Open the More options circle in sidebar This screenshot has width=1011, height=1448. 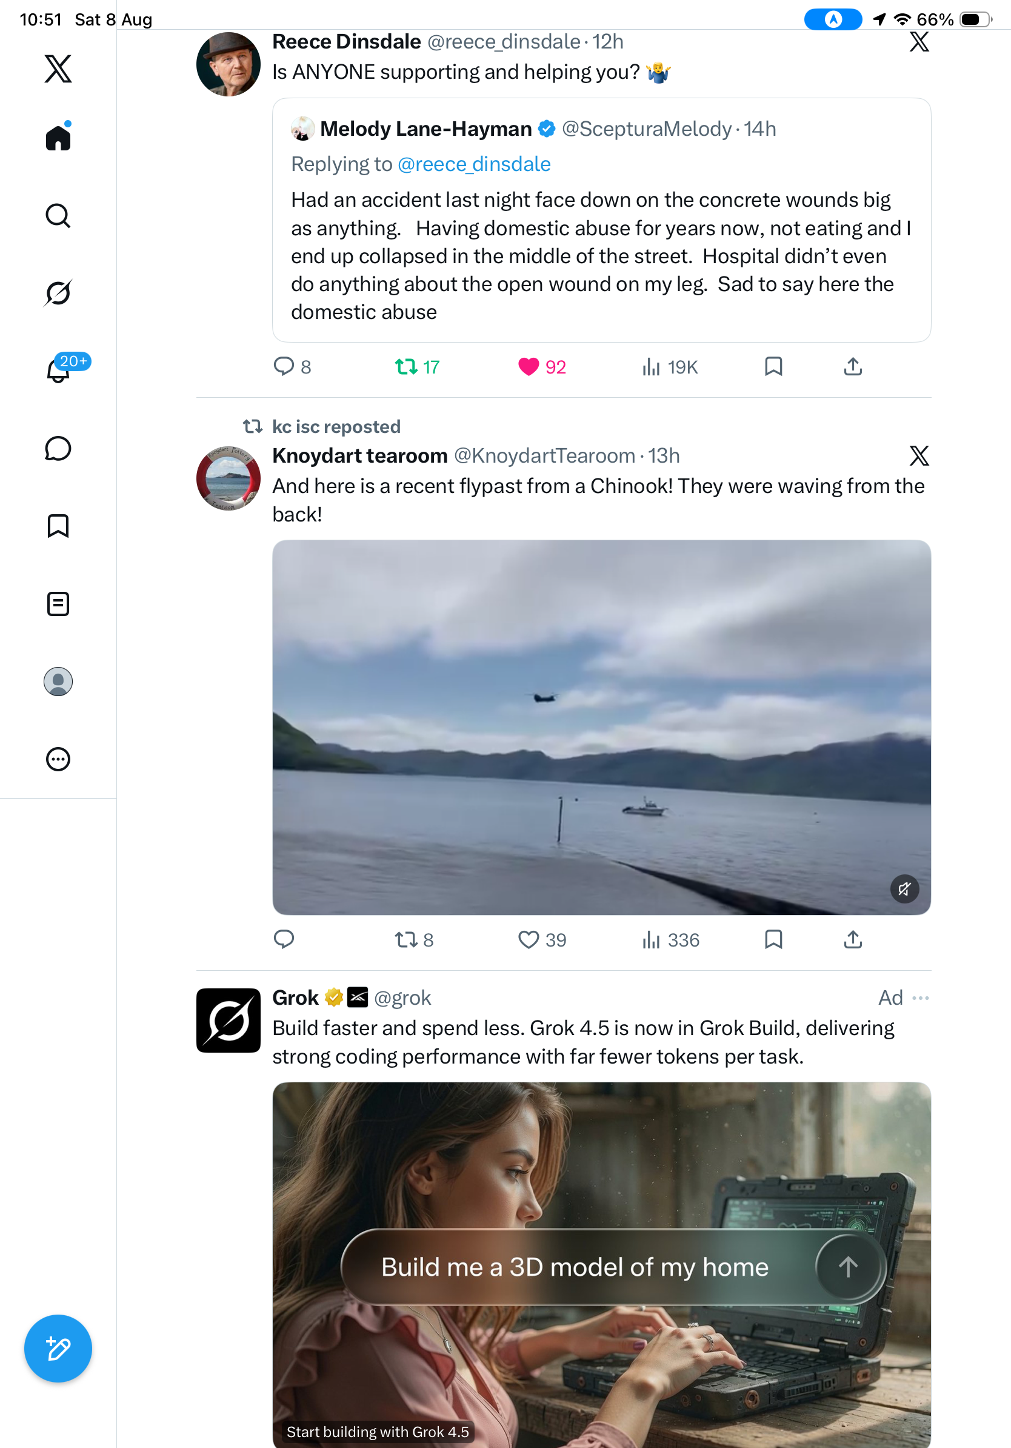tap(58, 759)
